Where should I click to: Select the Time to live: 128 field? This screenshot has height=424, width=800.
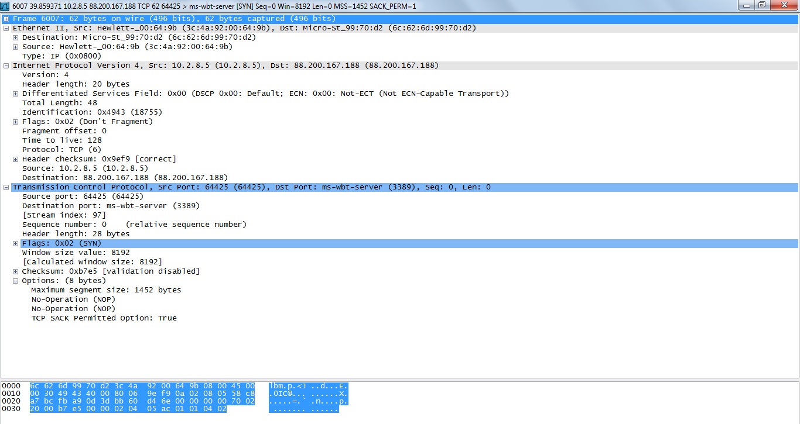point(61,140)
